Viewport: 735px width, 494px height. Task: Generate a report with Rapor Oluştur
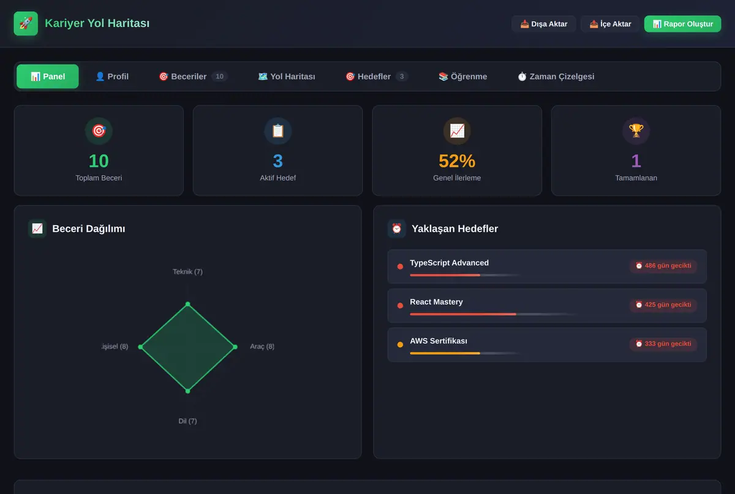(x=683, y=24)
